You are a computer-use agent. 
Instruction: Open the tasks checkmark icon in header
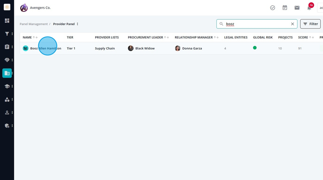pos(272,8)
